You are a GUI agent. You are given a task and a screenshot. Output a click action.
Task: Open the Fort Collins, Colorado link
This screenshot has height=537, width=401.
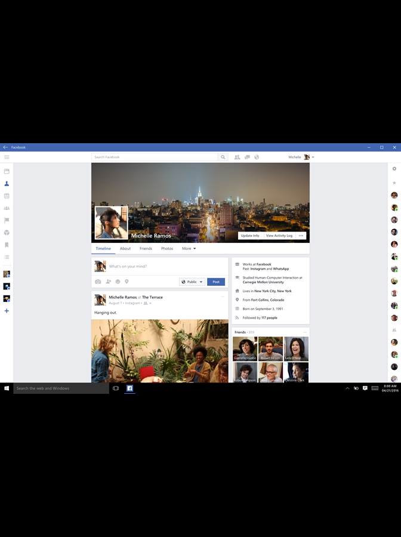(x=267, y=300)
